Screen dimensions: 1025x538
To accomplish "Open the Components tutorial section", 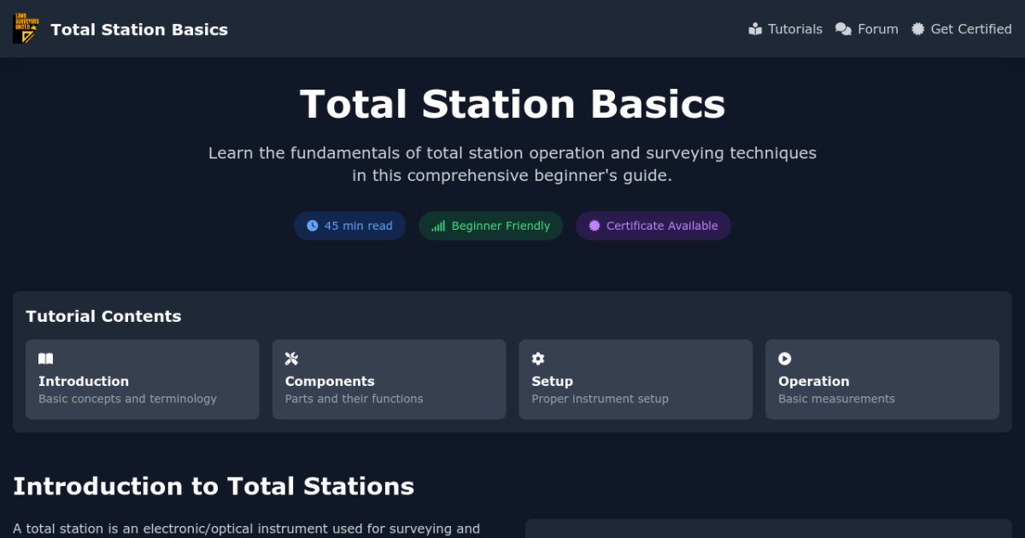I will [389, 379].
